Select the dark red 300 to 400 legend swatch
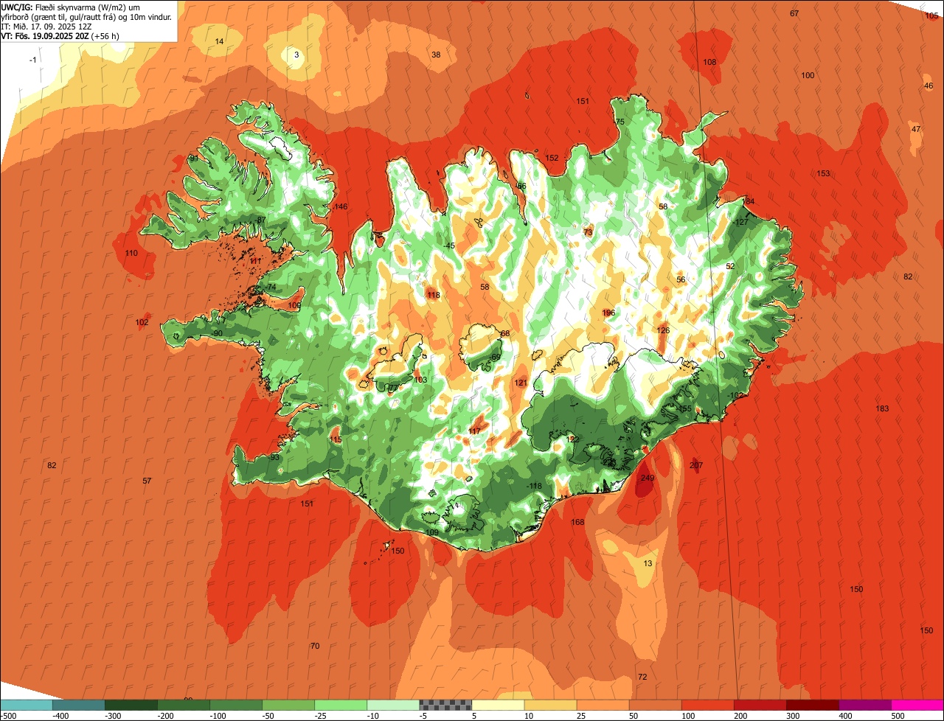 pos(812,705)
